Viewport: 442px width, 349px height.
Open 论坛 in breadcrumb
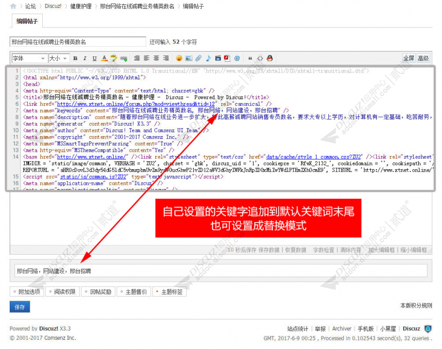point(31,6)
